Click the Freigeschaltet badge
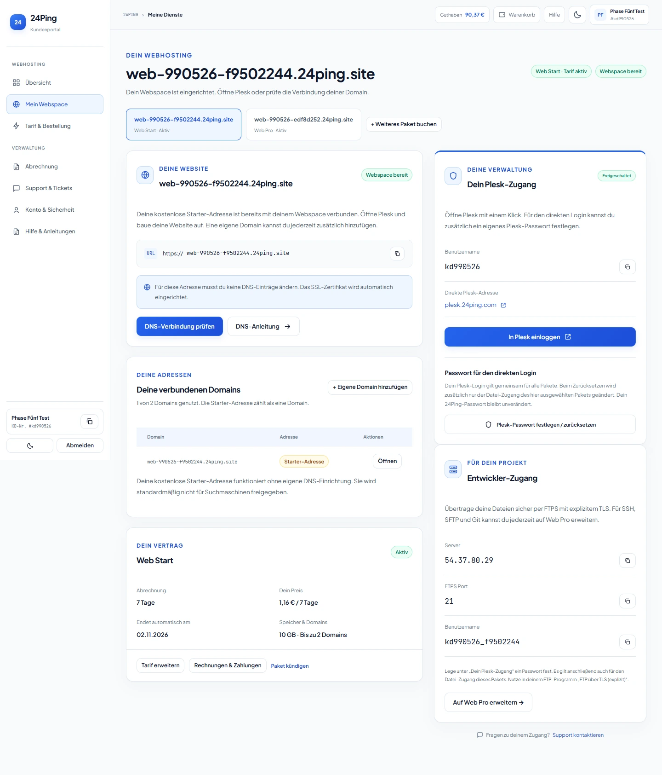Screen dimensions: 662x775 coord(616,176)
